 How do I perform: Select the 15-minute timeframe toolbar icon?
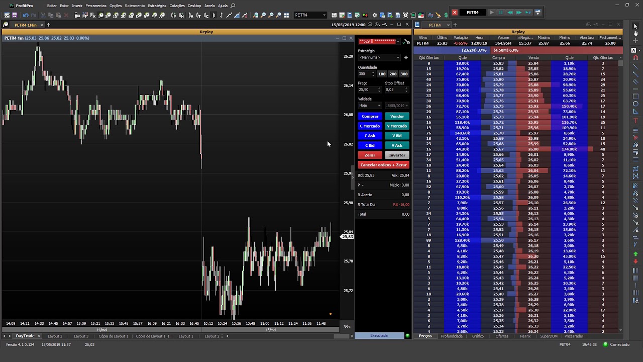coord(116,15)
